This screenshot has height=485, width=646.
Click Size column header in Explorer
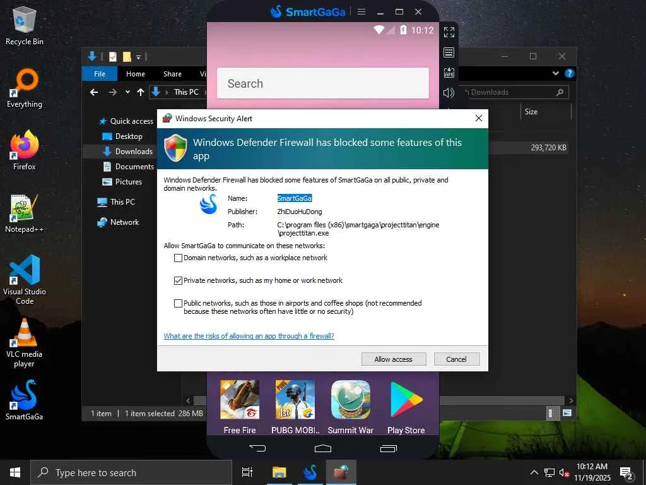click(546, 112)
